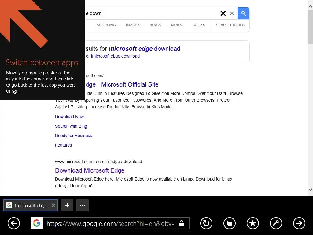The width and height of the screenshot is (313, 235).
Task: Search instead for fmicrosoft ebge download
Action: click(115, 56)
